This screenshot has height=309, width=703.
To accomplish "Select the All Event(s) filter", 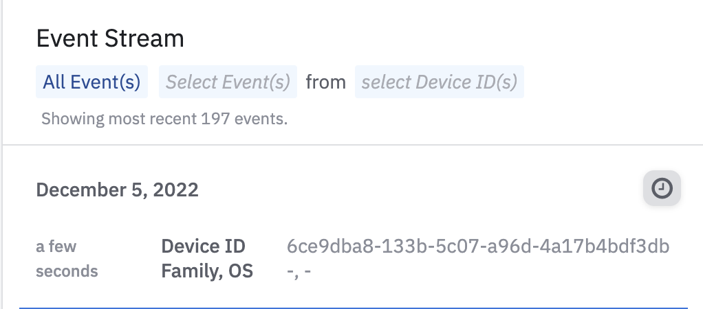I will pyautogui.click(x=91, y=82).
